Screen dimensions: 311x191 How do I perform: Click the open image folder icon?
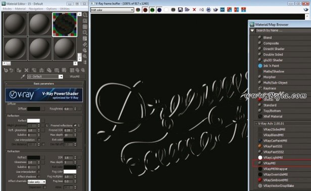click(187, 10)
